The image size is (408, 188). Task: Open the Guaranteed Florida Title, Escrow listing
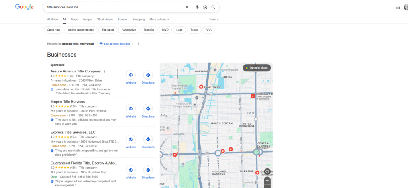click(x=84, y=163)
